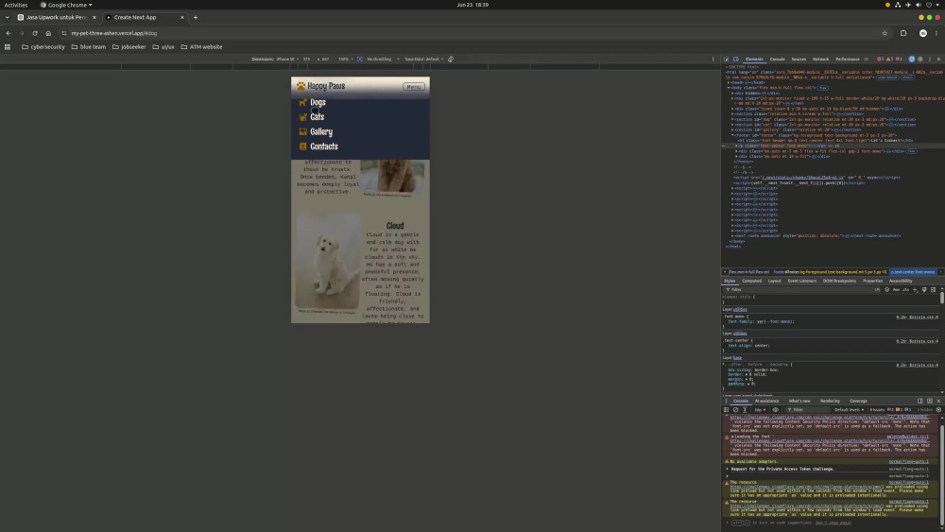
Task: Click the Gallery menu link
Action: point(321,131)
